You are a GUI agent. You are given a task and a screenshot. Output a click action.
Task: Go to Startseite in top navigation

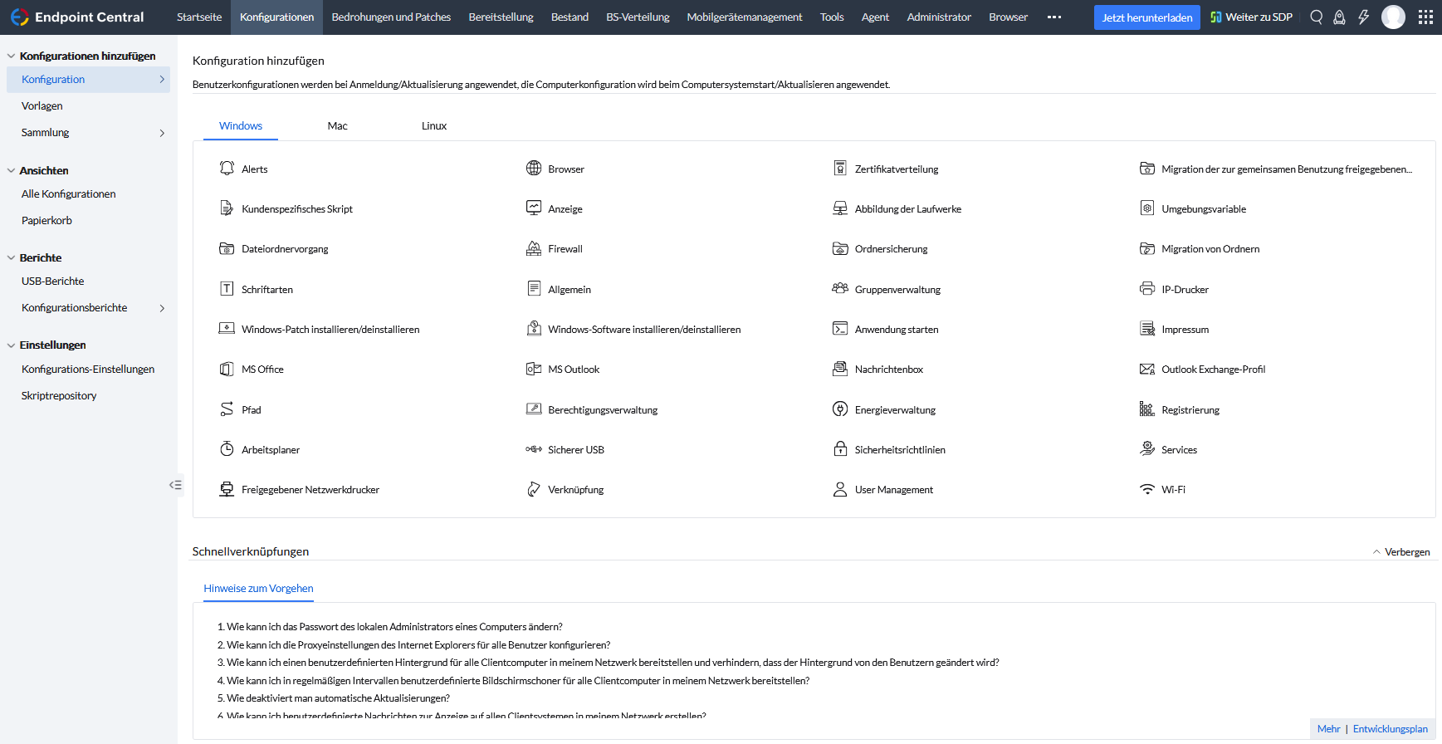point(199,17)
